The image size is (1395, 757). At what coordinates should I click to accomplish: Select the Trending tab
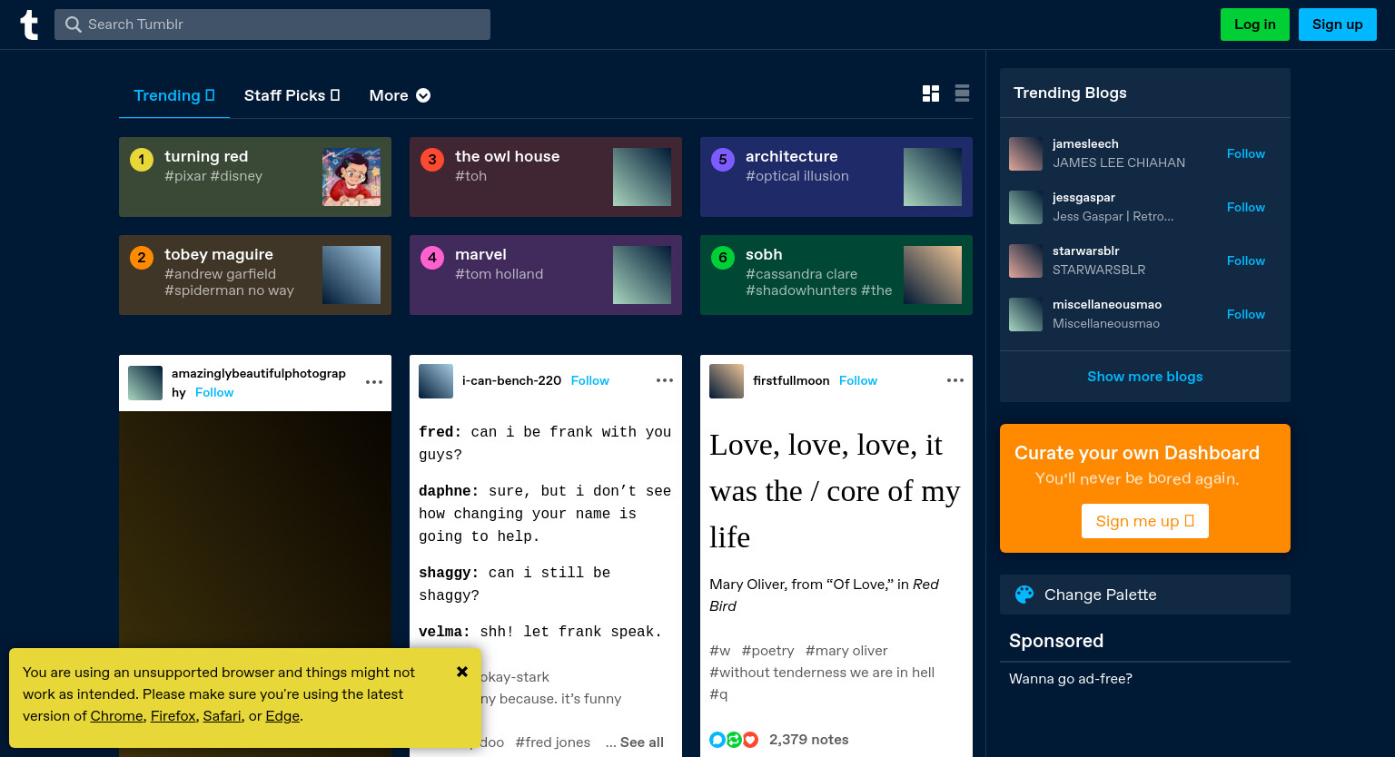click(x=174, y=95)
